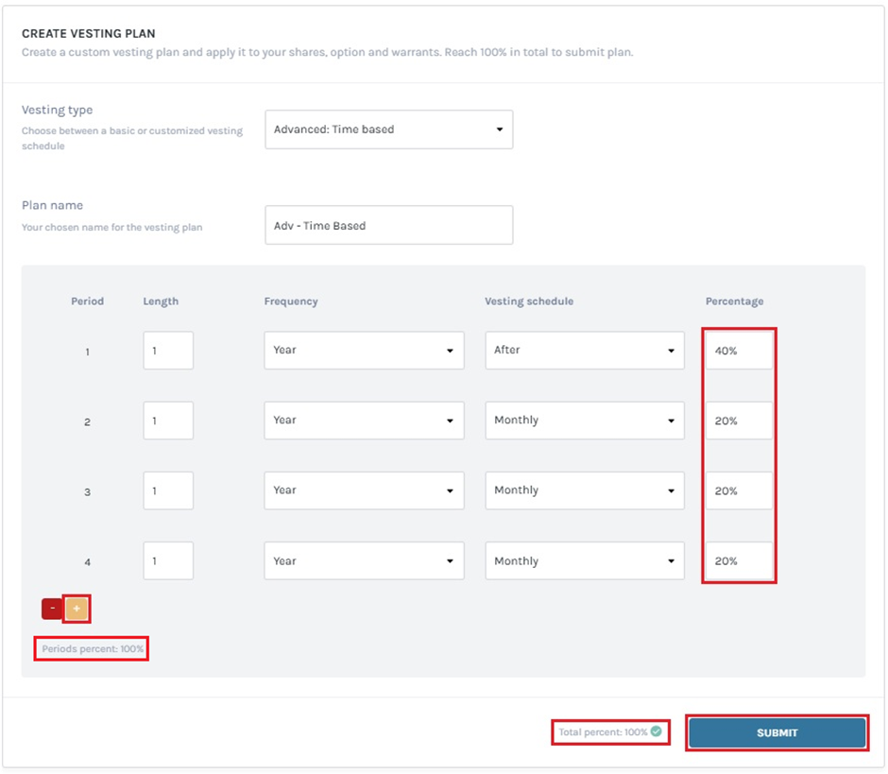Select the Plan name text field

[x=388, y=225]
